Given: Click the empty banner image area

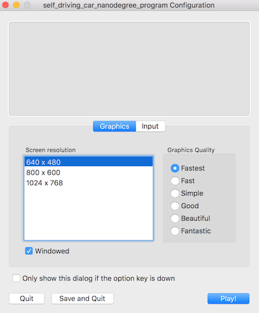Looking at the screenshot, I should tap(129, 69).
